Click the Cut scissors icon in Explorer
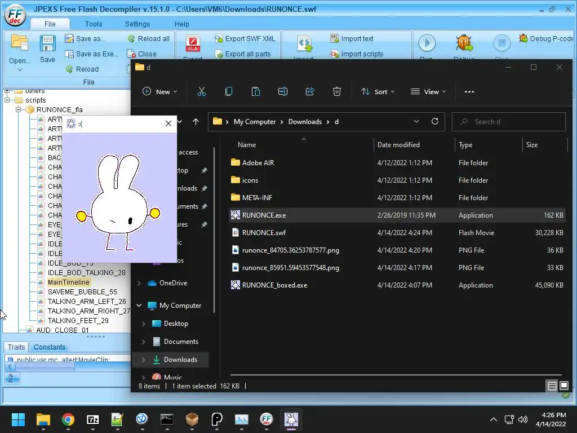Viewport: 577px width, 433px height. 202,92
